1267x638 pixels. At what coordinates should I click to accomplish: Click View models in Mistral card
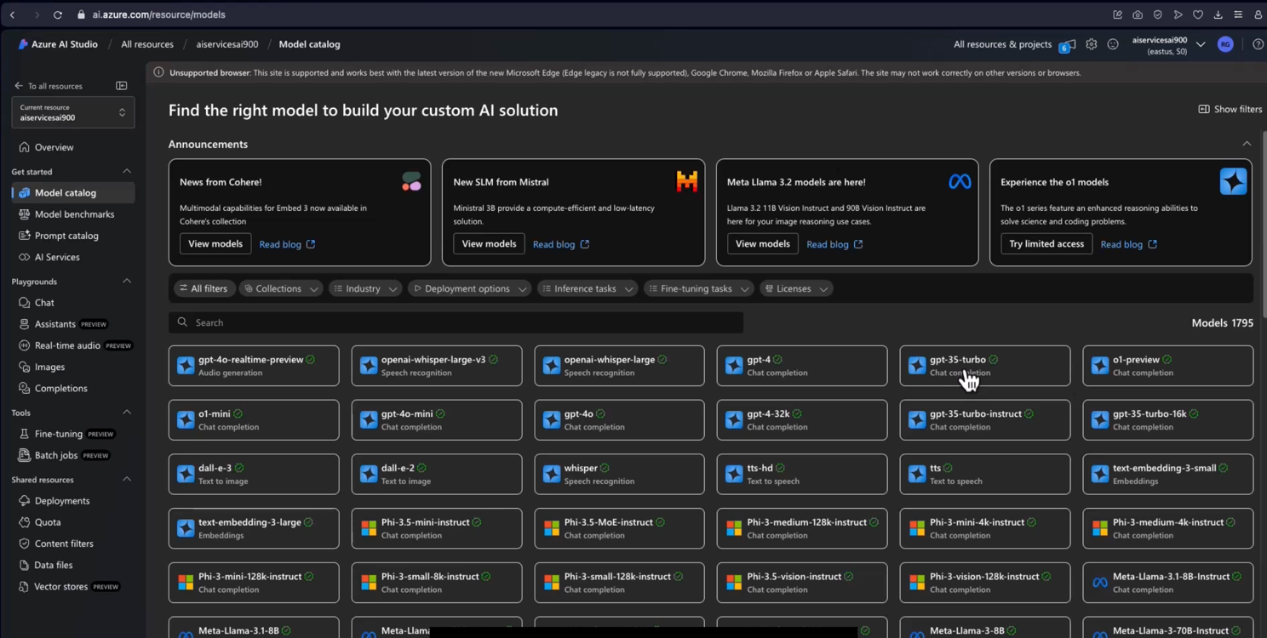[x=489, y=244]
